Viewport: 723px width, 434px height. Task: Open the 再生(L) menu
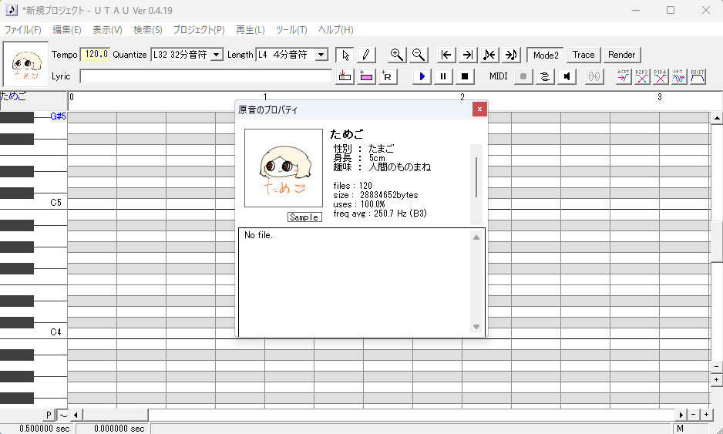pyautogui.click(x=250, y=30)
